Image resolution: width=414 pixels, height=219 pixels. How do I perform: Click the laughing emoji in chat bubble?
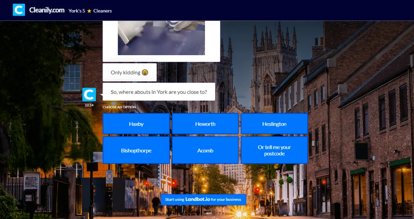(145, 72)
